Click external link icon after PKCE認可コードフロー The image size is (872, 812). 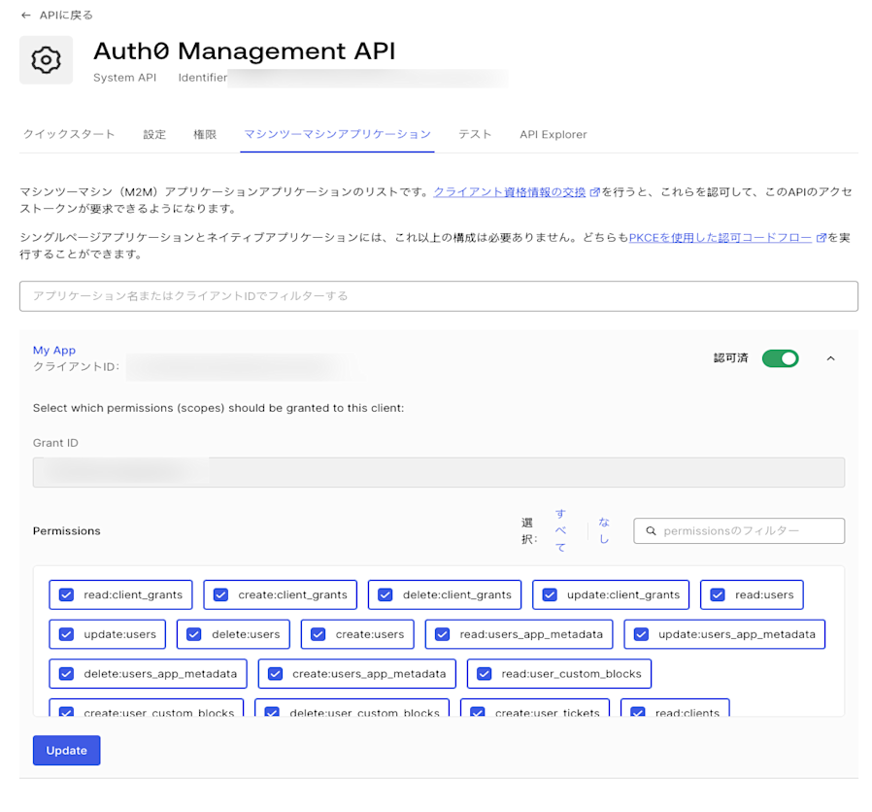click(x=821, y=238)
